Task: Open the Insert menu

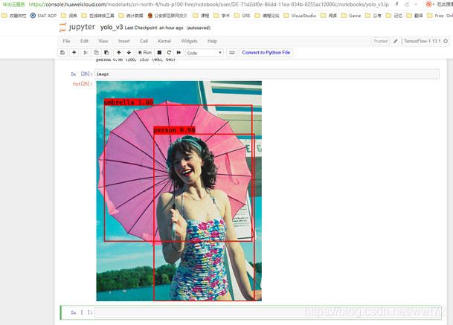Action: point(124,41)
